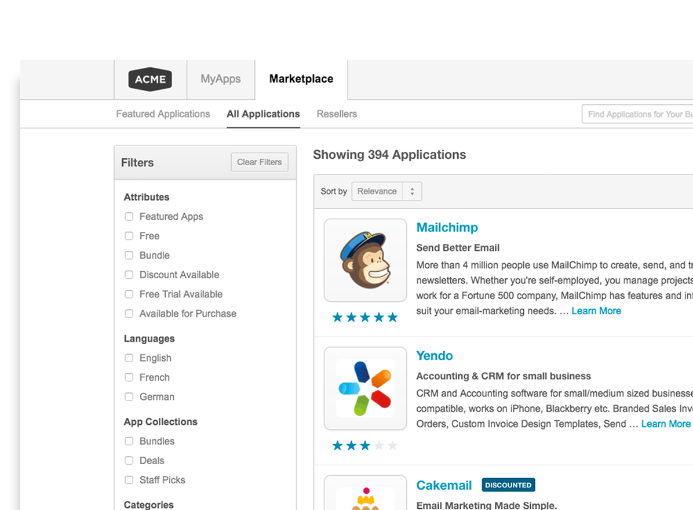Check the Featured Apps filter
Viewport: 693px width, 510px height.
point(129,217)
